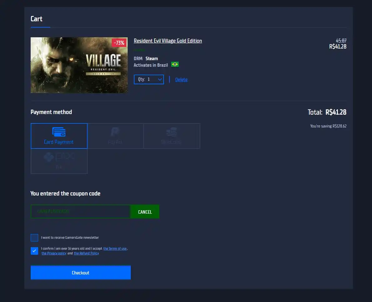Viewport: 372px width, 302px height.
Task: Uncheck the age and terms confirmation checkbox
Action: click(34, 251)
